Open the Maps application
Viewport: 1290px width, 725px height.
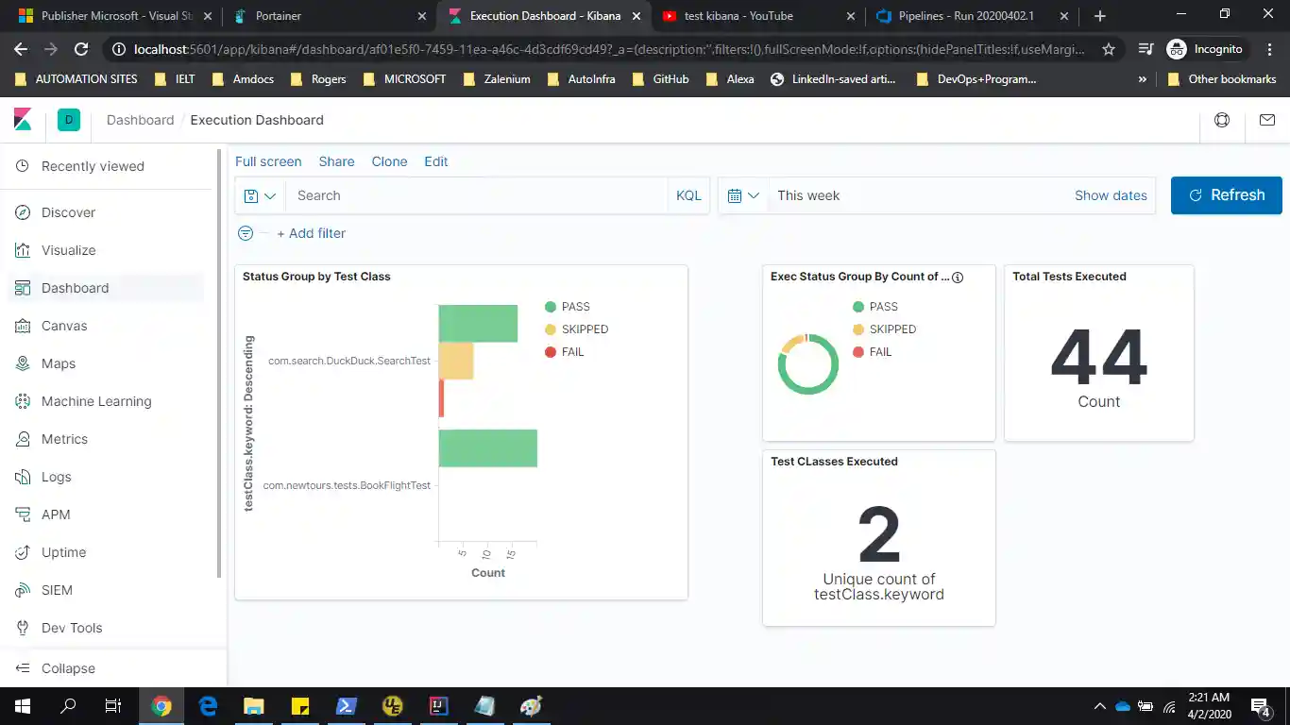pyautogui.click(x=59, y=363)
